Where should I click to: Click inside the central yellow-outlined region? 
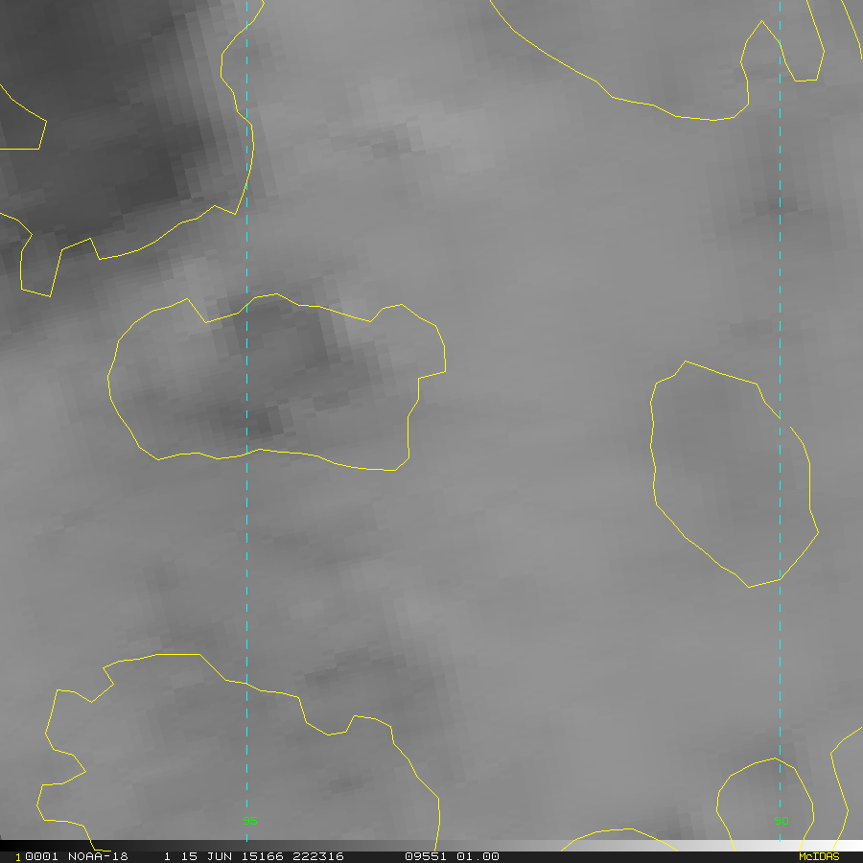[x=278, y=384]
